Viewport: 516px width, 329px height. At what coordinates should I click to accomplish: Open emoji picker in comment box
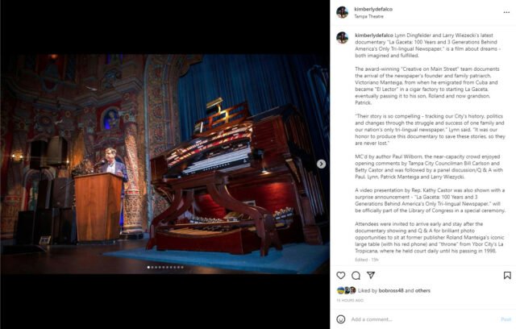pos(341,319)
